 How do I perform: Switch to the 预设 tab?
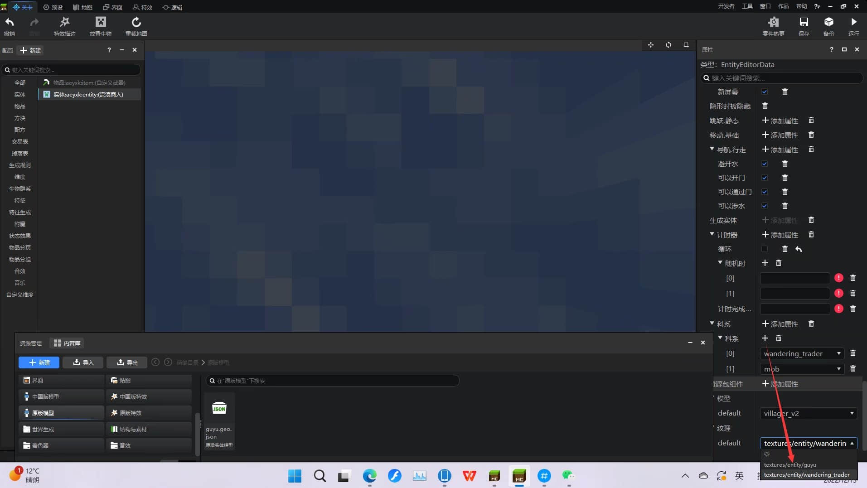click(53, 7)
